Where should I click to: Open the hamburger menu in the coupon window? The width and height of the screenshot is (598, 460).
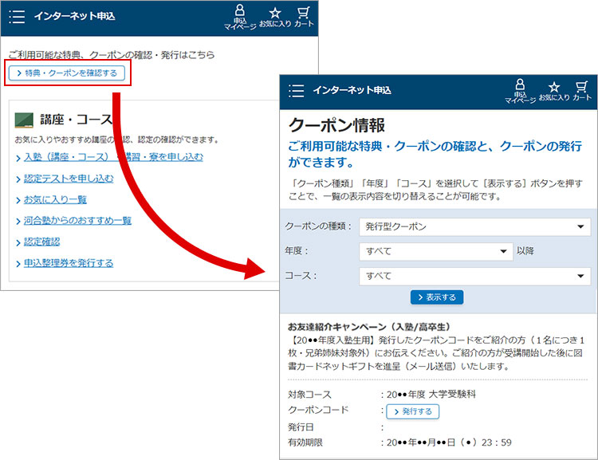coord(297,91)
